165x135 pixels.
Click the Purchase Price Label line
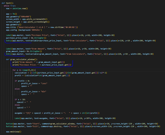pos(60,35)
